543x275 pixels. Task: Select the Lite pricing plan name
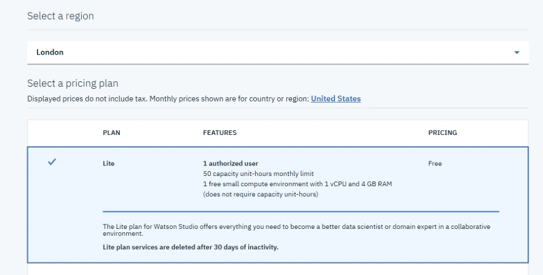[108, 163]
